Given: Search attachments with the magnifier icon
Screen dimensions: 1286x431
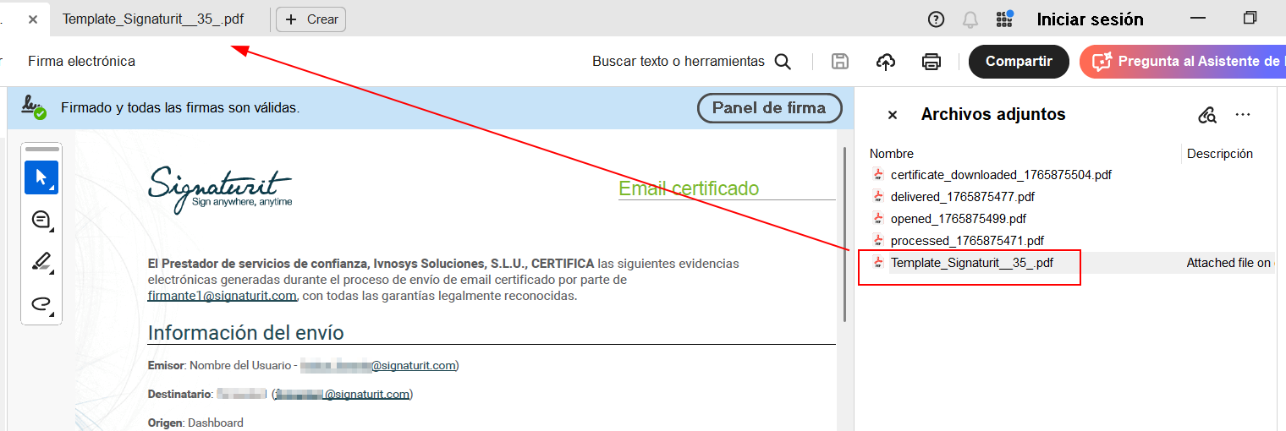Looking at the screenshot, I should pyautogui.click(x=1207, y=115).
